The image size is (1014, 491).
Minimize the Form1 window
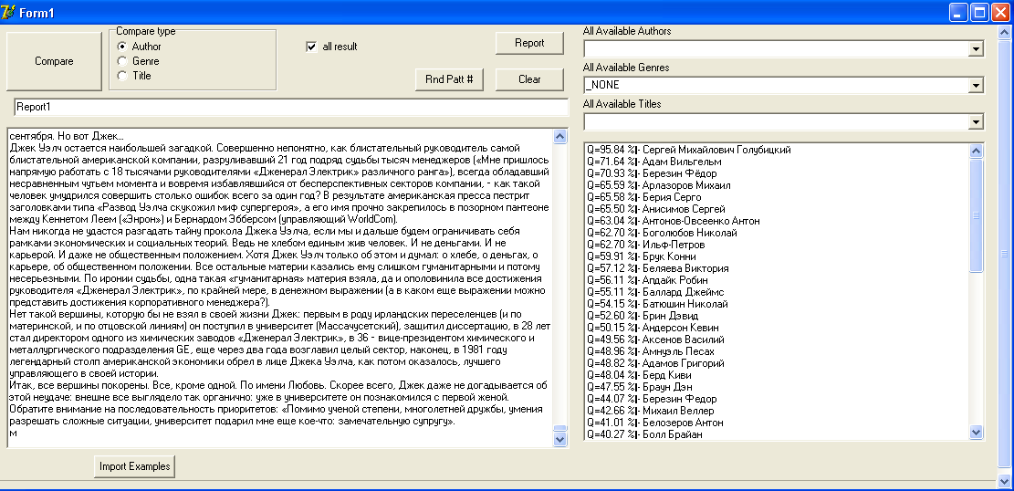pos(958,12)
